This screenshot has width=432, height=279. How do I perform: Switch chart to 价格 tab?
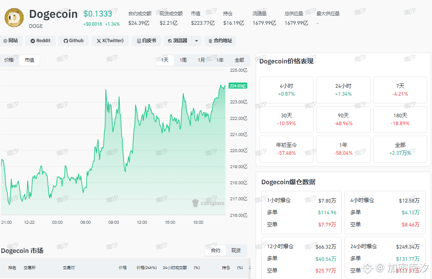point(9,60)
